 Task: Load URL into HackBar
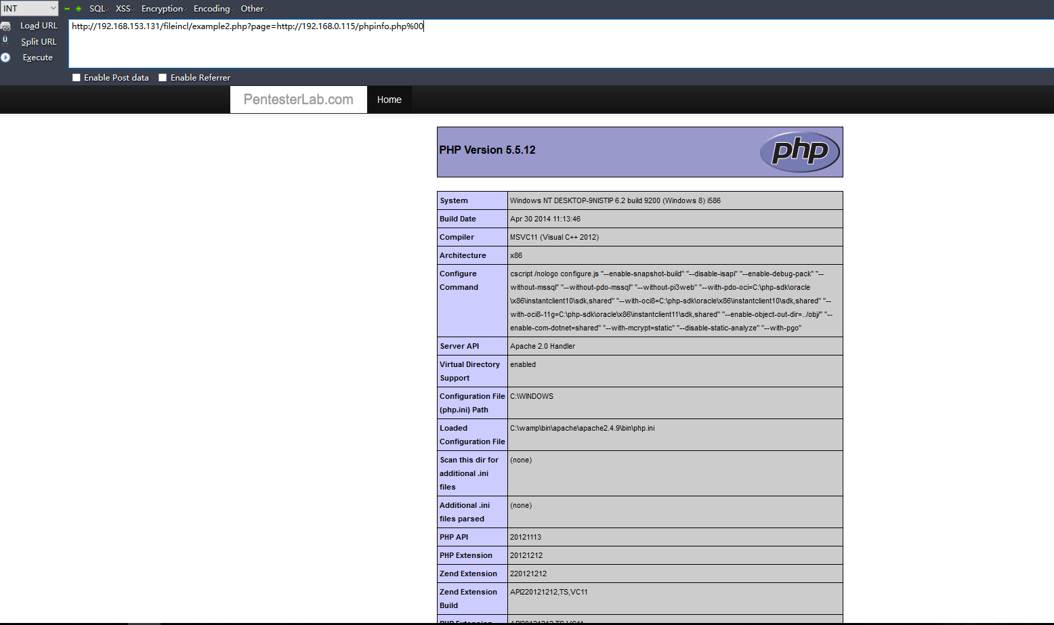[39, 26]
